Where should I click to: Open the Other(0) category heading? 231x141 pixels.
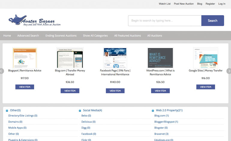[15, 110]
